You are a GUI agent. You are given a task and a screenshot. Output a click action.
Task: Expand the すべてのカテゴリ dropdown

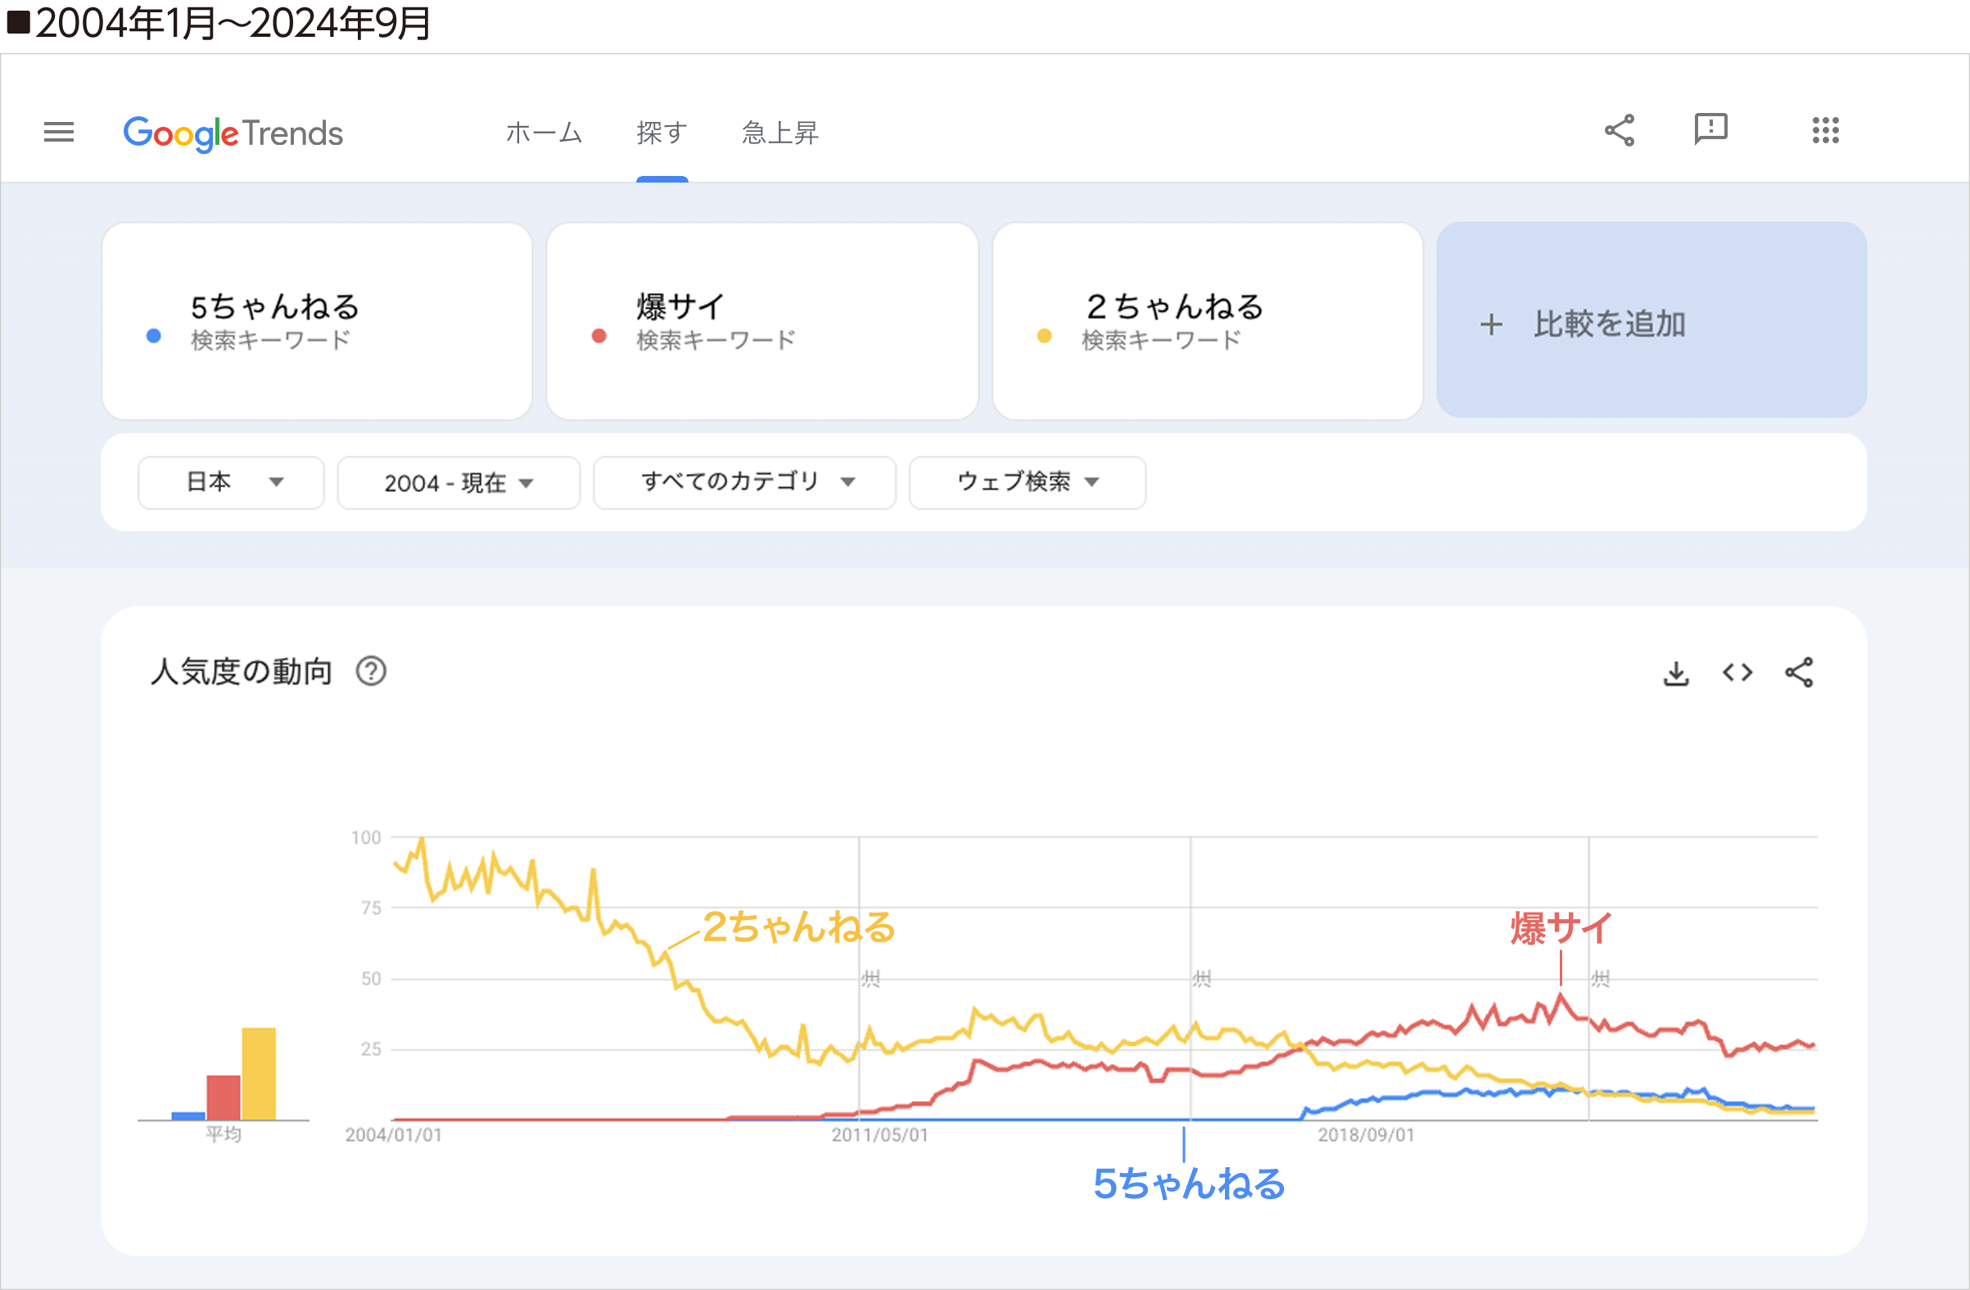pyautogui.click(x=745, y=482)
